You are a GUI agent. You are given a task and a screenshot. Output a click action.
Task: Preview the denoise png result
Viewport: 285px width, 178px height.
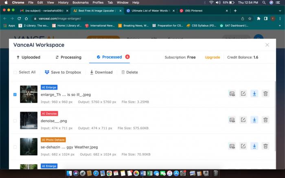pos(232,120)
